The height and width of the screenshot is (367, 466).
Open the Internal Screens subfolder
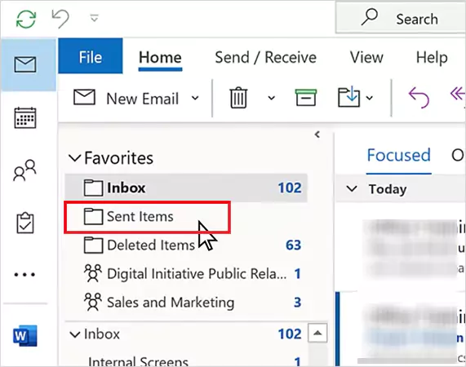coord(138,361)
